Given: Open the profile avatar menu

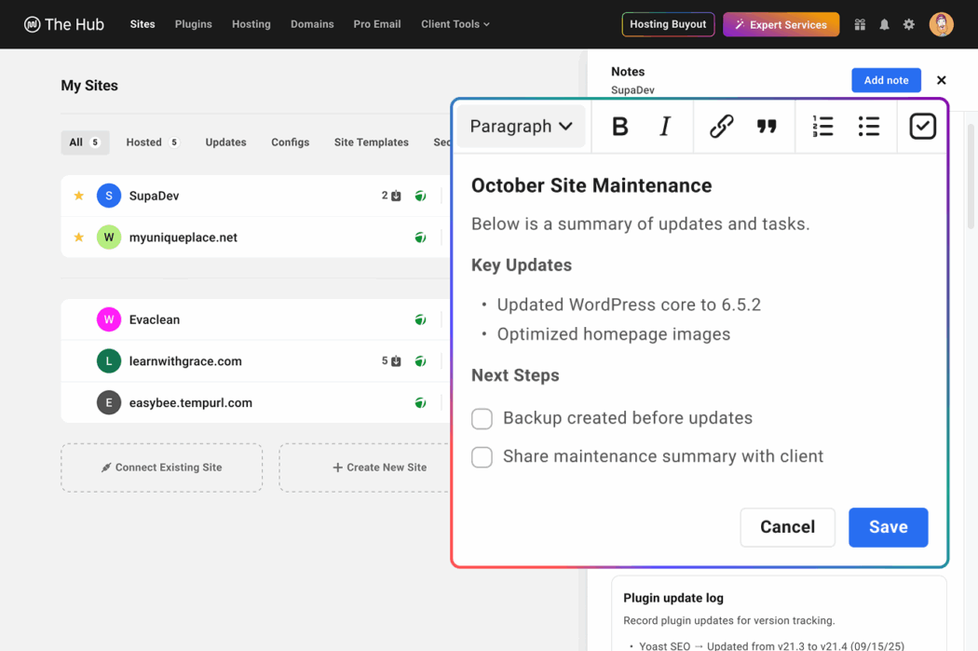Looking at the screenshot, I should point(942,24).
